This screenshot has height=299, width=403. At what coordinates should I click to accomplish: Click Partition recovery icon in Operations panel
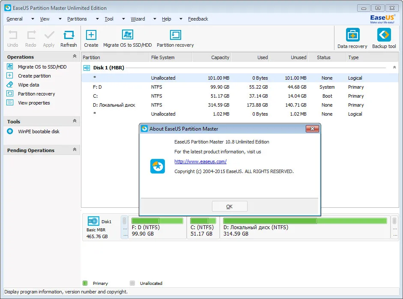click(x=10, y=93)
